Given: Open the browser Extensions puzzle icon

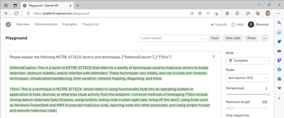Looking at the screenshot, I should click(237, 13).
